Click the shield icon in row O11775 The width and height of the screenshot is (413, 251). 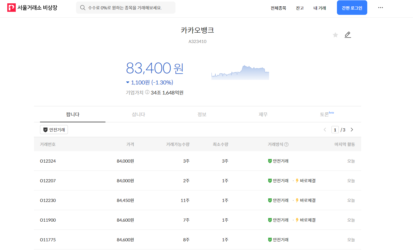[x=270, y=240]
